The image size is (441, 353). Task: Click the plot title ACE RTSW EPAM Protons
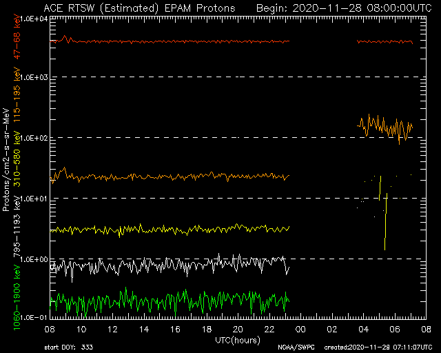[x=139, y=8]
